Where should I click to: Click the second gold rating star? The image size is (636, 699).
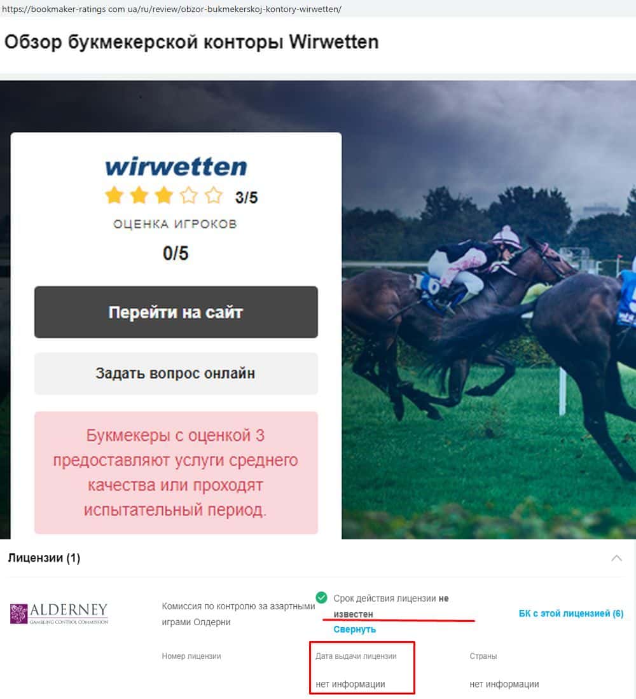[139, 196]
